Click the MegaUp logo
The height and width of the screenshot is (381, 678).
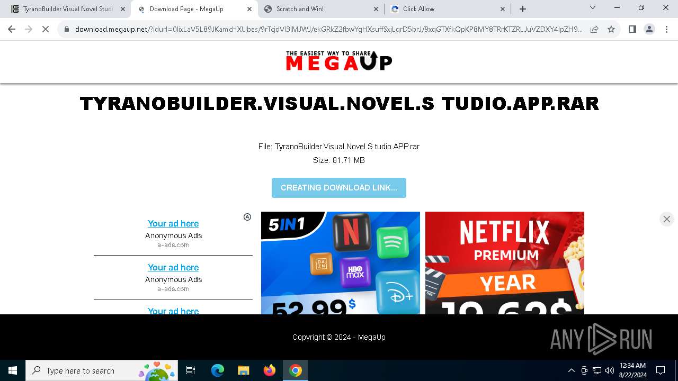tap(339, 61)
